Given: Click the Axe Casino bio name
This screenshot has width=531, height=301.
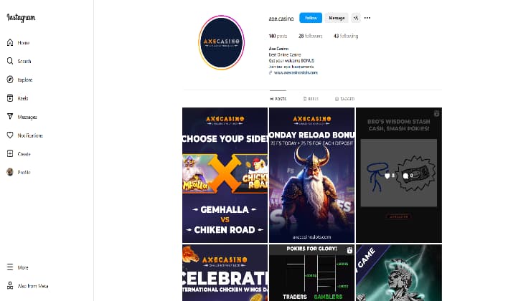Looking at the screenshot, I should [278, 49].
